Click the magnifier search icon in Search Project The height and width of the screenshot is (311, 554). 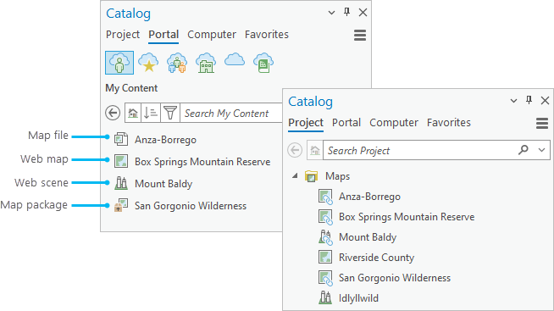click(524, 150)
